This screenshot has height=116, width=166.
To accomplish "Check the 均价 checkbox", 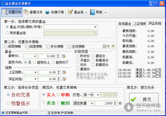I will (77, 65).
